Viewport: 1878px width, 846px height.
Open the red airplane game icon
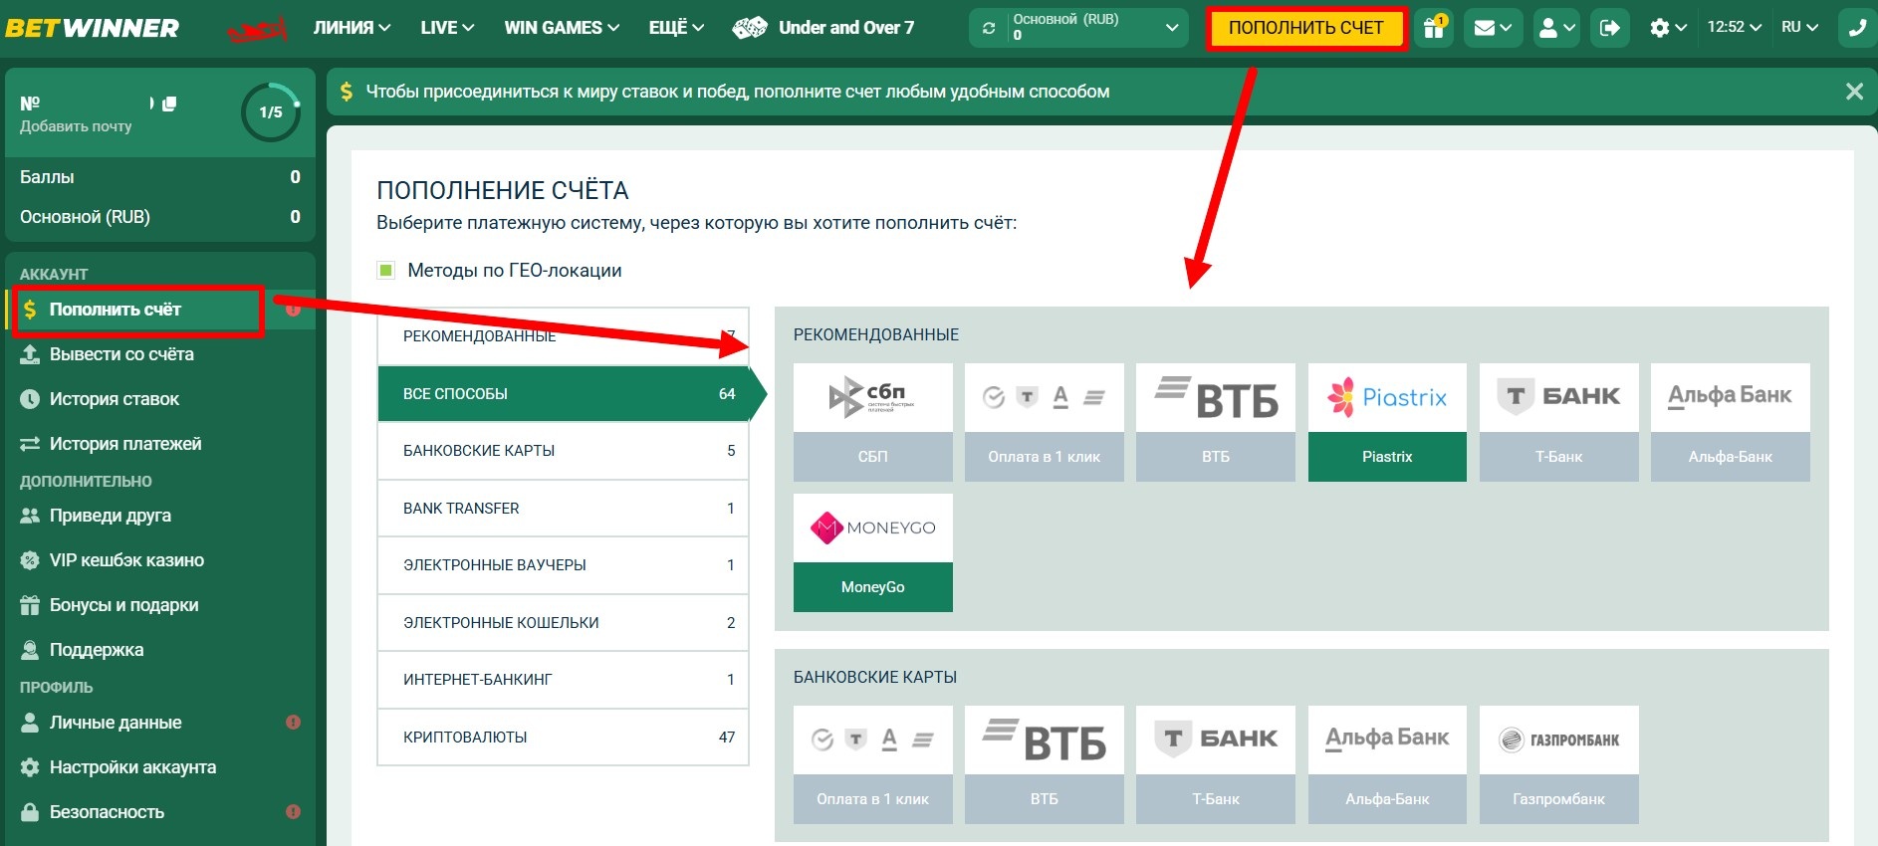(257, 30)
